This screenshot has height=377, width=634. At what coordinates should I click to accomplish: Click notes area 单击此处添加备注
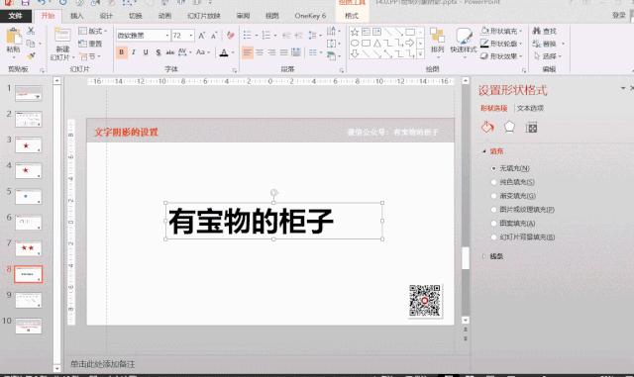[103, 364]
